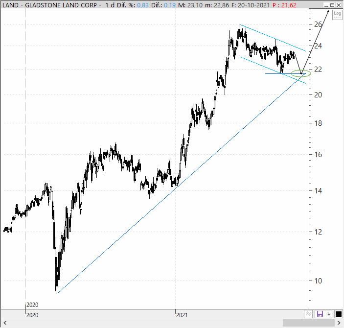Click the title text GLADSTONE LAND CORP

point(61,5)
